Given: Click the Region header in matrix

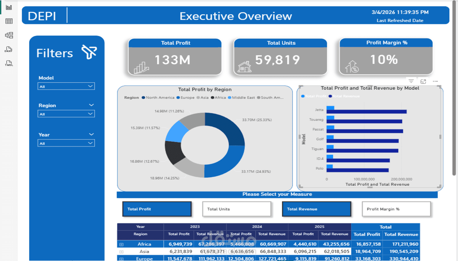Looking at the screenshot, I should tap(140, 234).
